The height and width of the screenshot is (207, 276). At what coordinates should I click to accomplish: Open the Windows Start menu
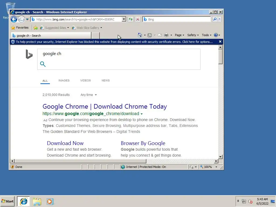pos(7,201)
